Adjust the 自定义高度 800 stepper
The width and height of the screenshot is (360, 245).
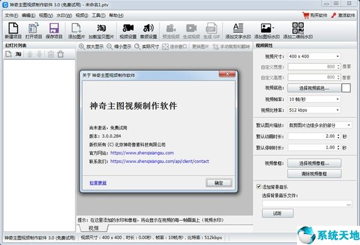338,77
